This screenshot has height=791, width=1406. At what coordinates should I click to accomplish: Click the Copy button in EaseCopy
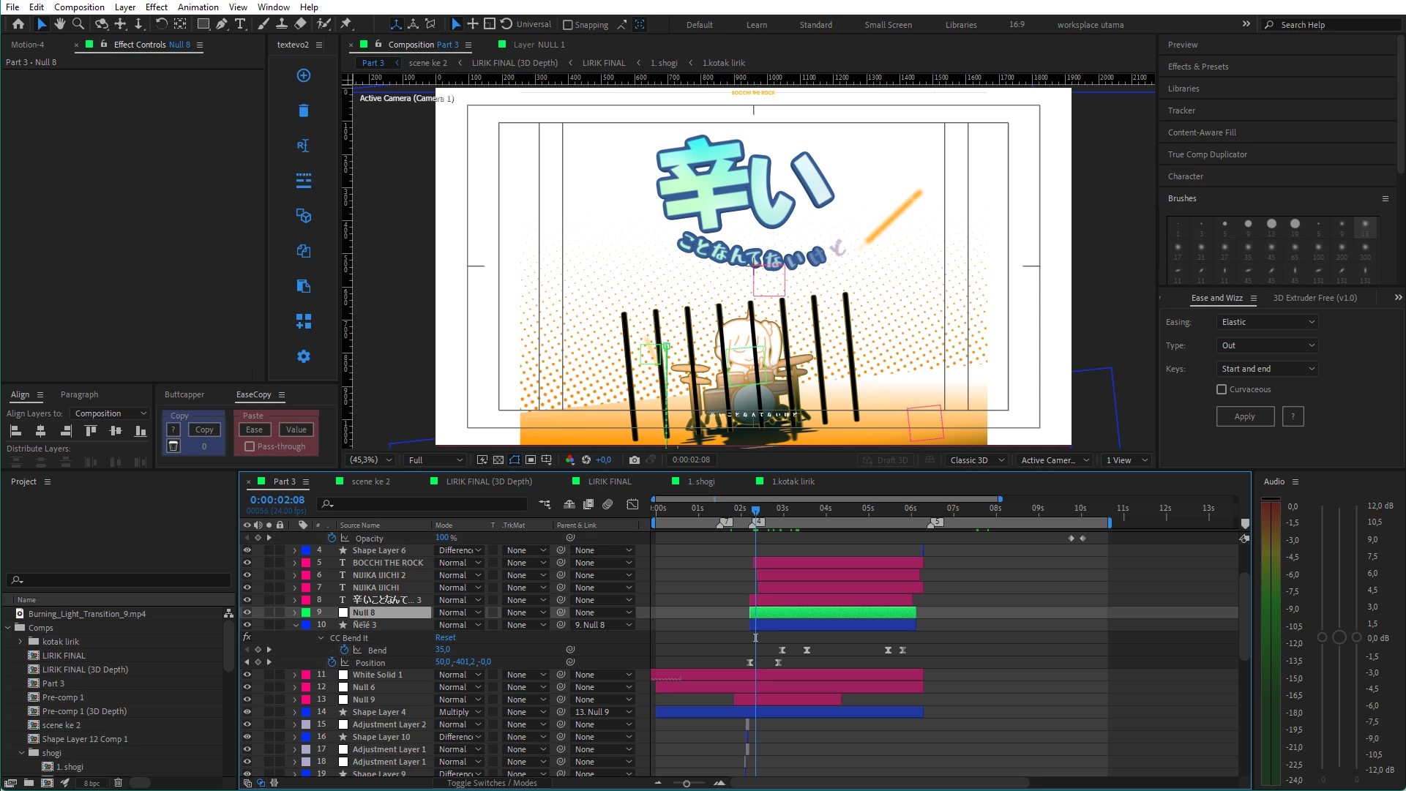pyautogui.click(x=204, y=430)
